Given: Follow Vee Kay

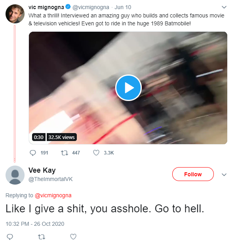Looking at the screenshot, I should click(x=193, y=174).
